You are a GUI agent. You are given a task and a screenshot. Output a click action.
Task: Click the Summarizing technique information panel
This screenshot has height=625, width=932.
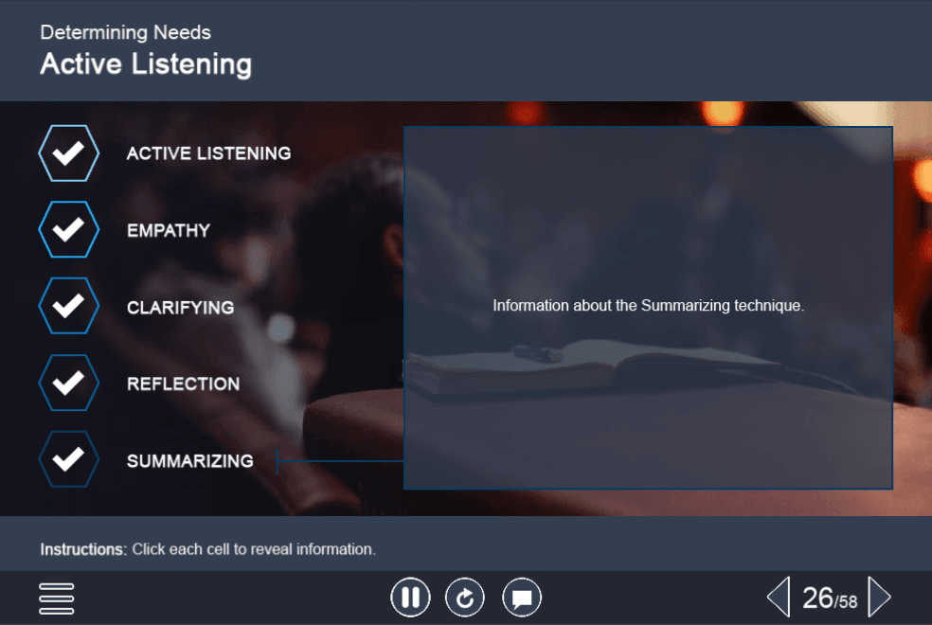click(648, 308)
